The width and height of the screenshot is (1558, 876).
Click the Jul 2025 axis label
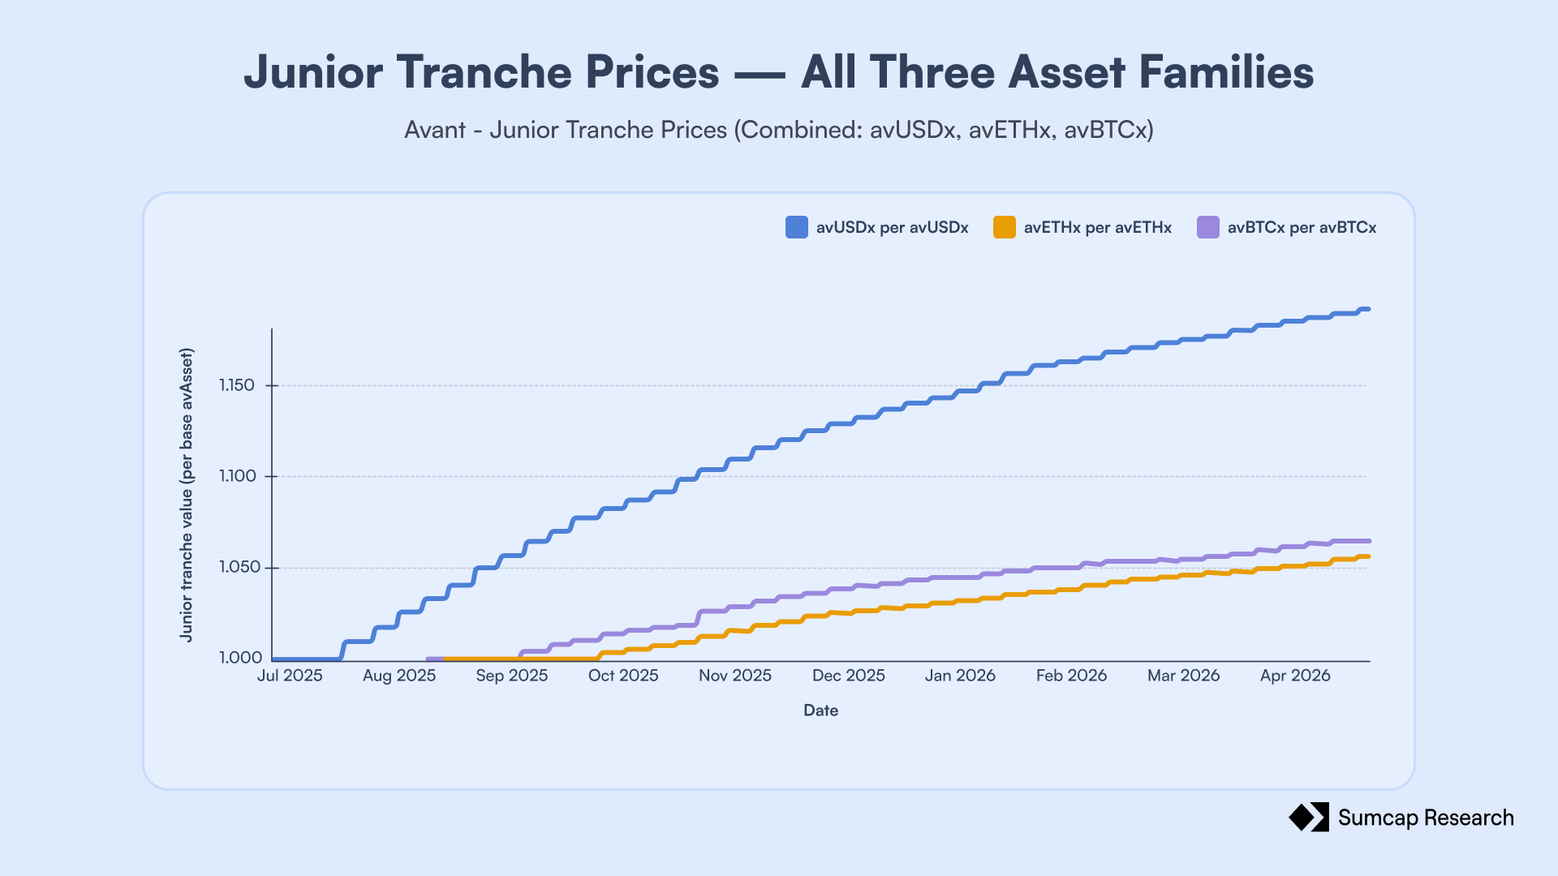(x=290, y=676)
